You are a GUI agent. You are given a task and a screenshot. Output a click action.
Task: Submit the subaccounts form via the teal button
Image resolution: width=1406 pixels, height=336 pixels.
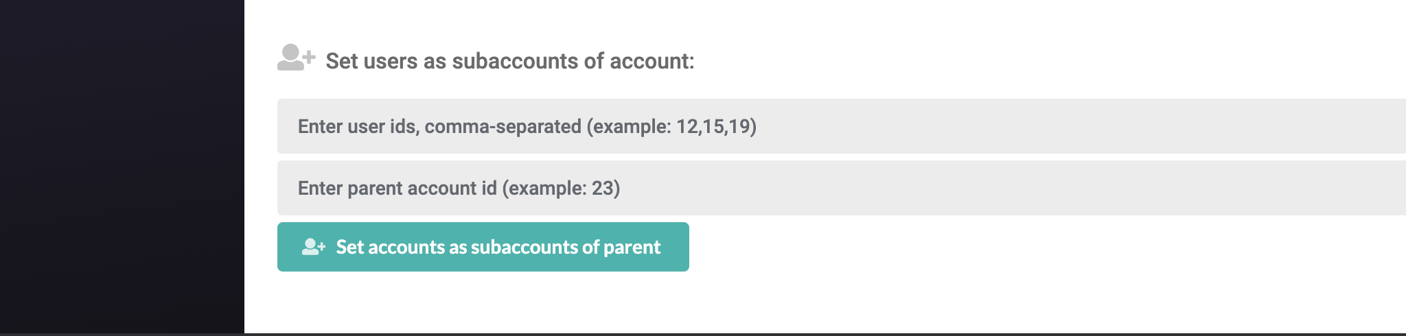[483, 247]
